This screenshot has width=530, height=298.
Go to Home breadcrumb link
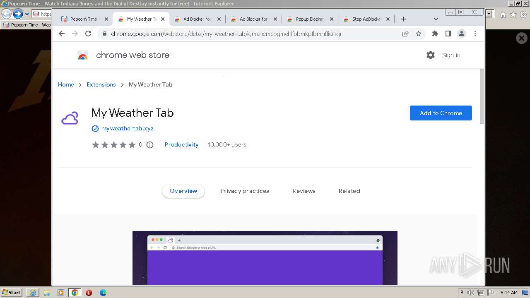(66, 84)
